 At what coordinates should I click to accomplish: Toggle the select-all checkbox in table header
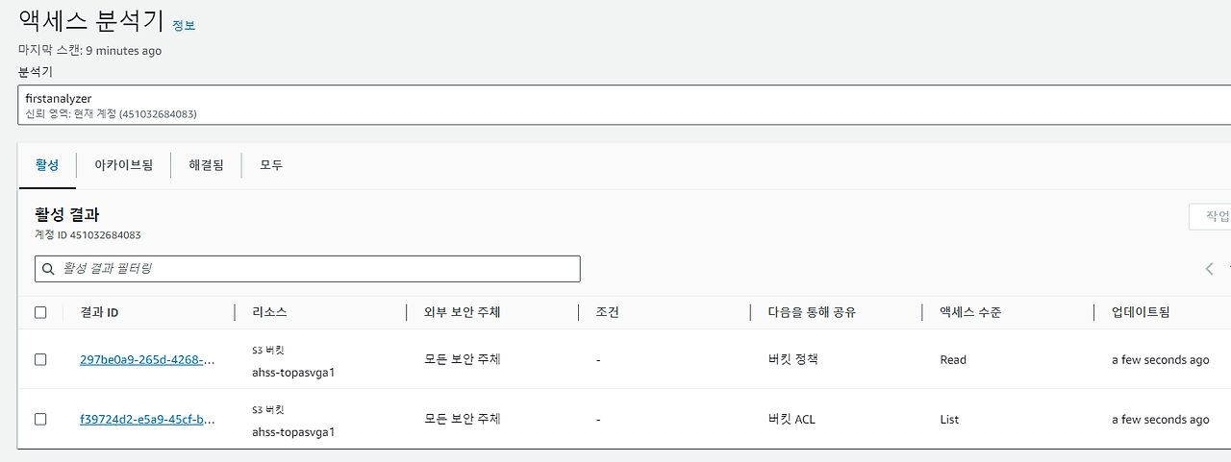(x=40, y=312)
